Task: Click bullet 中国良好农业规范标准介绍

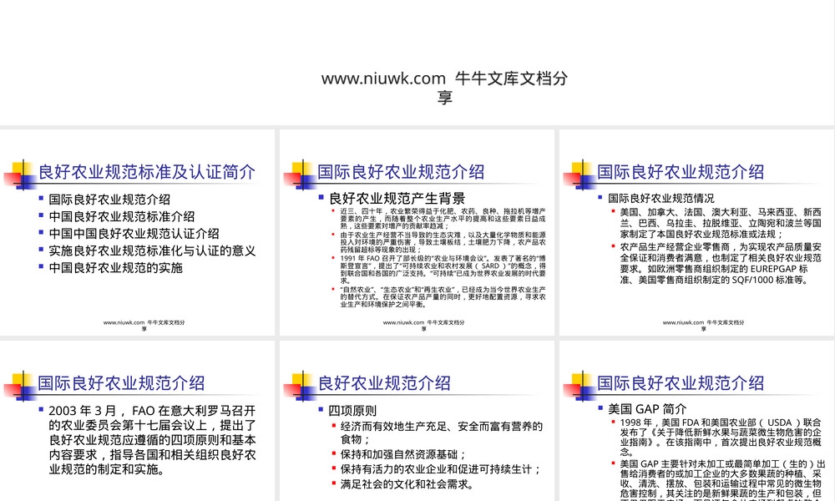Action: point(121,217)
